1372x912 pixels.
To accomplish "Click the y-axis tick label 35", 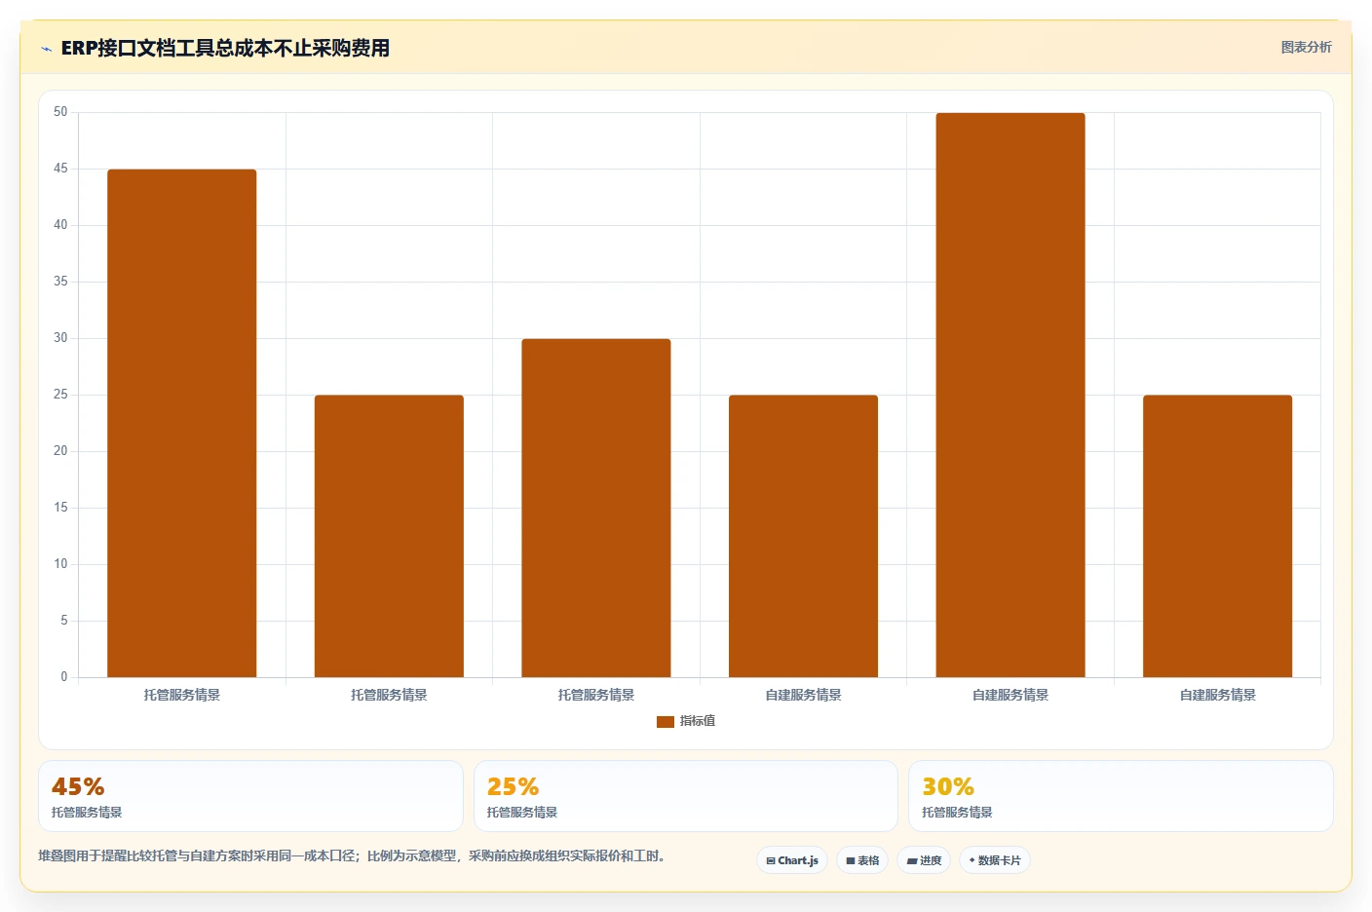I will pos(60,282).
